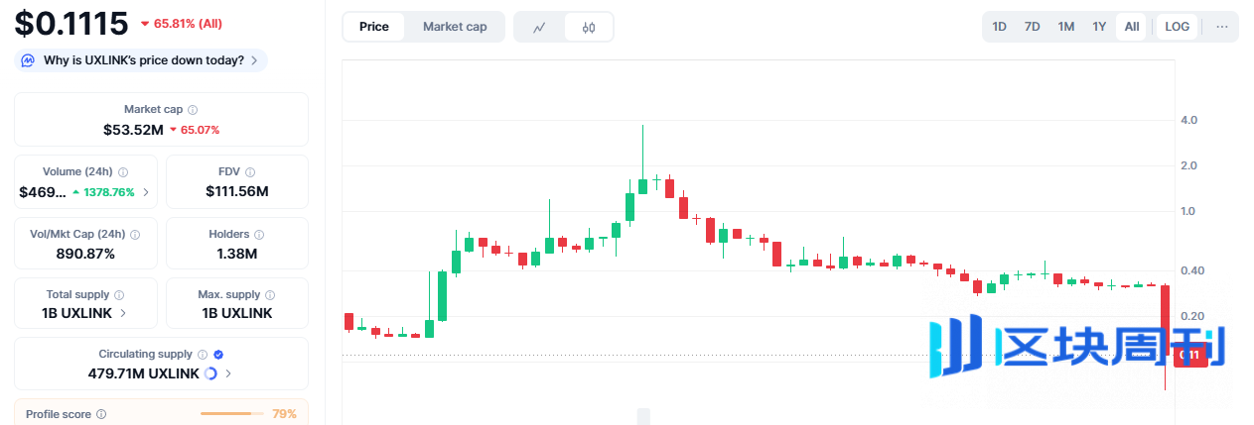
Task: Toggle the chart to Price view
Action: [x=374, y=27]
